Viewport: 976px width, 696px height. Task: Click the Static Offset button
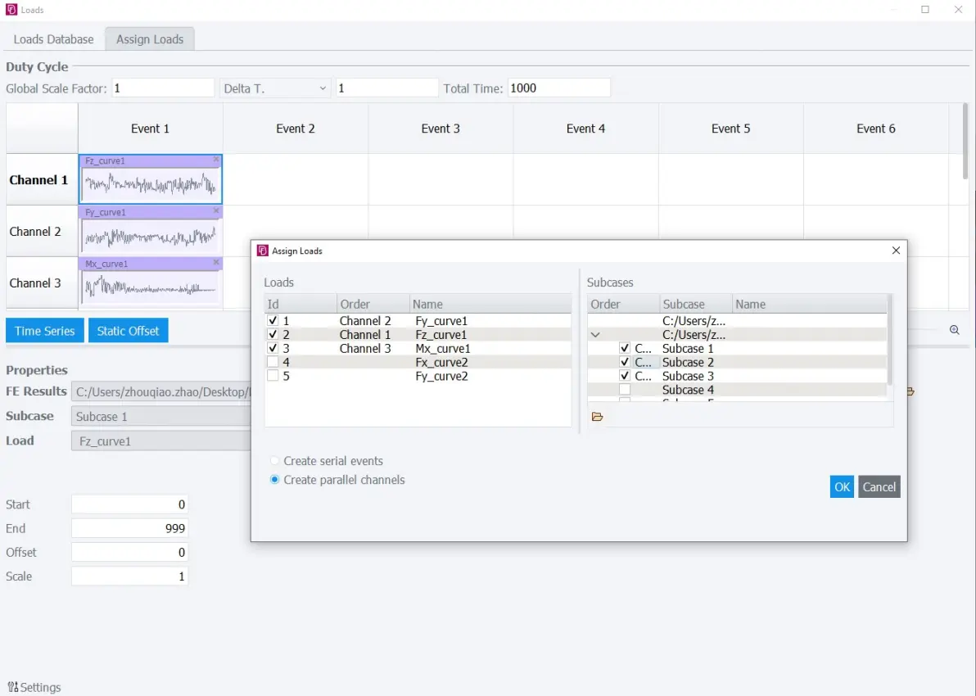(129, 331)
